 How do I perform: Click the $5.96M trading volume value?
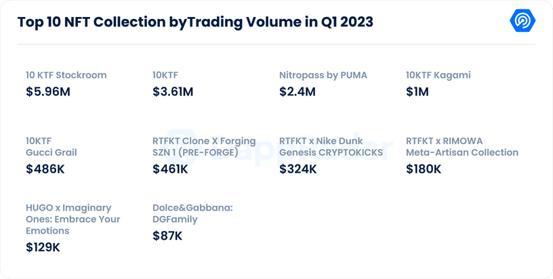point(47,91)
